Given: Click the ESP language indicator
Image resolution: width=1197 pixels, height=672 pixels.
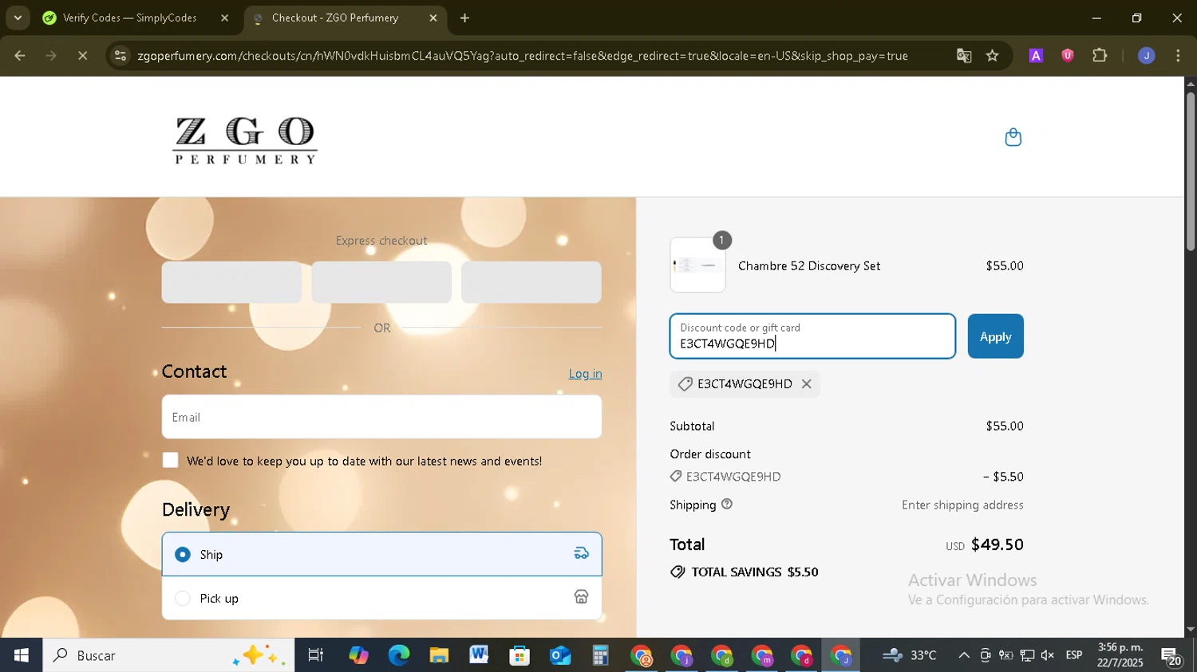Looking at the screenshot, I should pos(1074,655).
